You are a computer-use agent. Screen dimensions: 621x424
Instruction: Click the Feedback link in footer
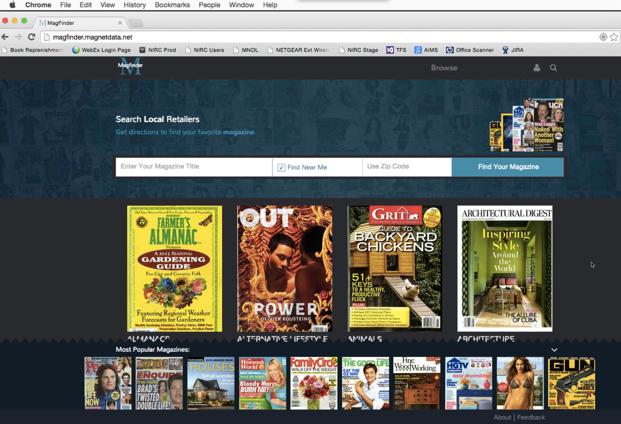pyautogui.click(x=531, y=417)
